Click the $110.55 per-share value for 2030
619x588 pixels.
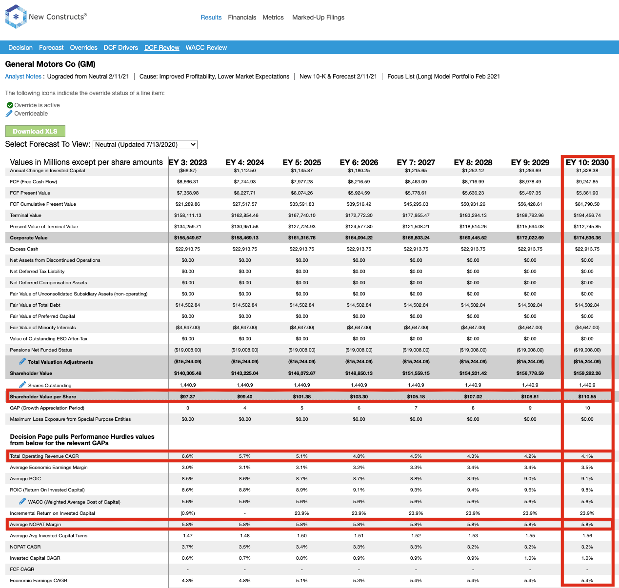[587, 397]
